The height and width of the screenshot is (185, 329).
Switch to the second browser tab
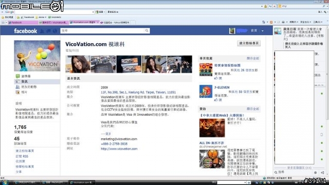tap(53, 23)
